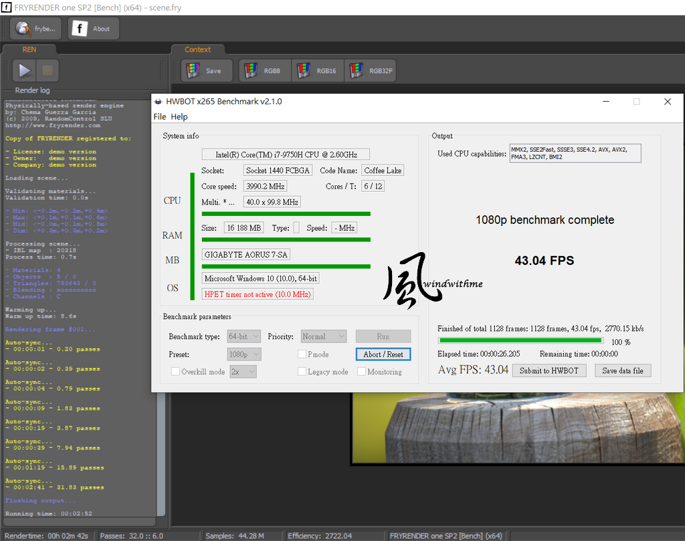Viewport: 685px width, 541px height.
Task: Click the Elapsed time 00:00:26.205 text
Action: point(479,354)
